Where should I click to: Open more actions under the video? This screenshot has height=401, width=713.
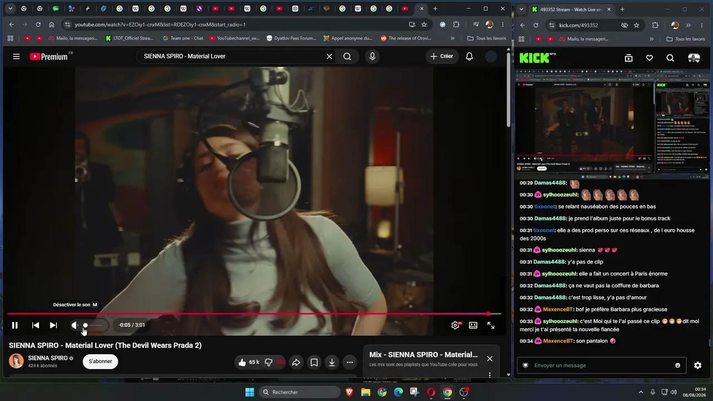350,363
